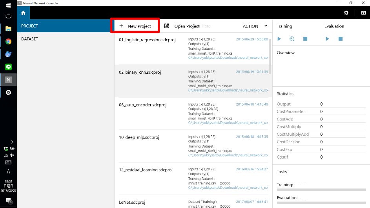Image resolution: width=370 pixels, height=208 pixels.
Task: Click the New Project button
Action: coord(135,26)
